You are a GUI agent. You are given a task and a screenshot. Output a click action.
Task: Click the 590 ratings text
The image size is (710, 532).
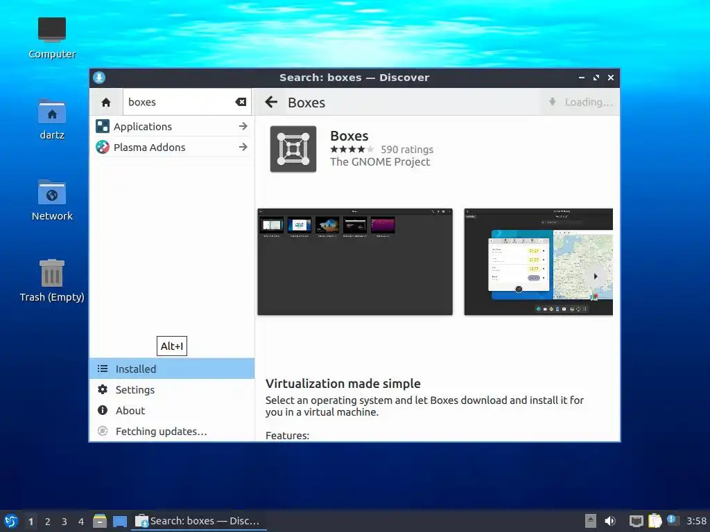[406, 150]
